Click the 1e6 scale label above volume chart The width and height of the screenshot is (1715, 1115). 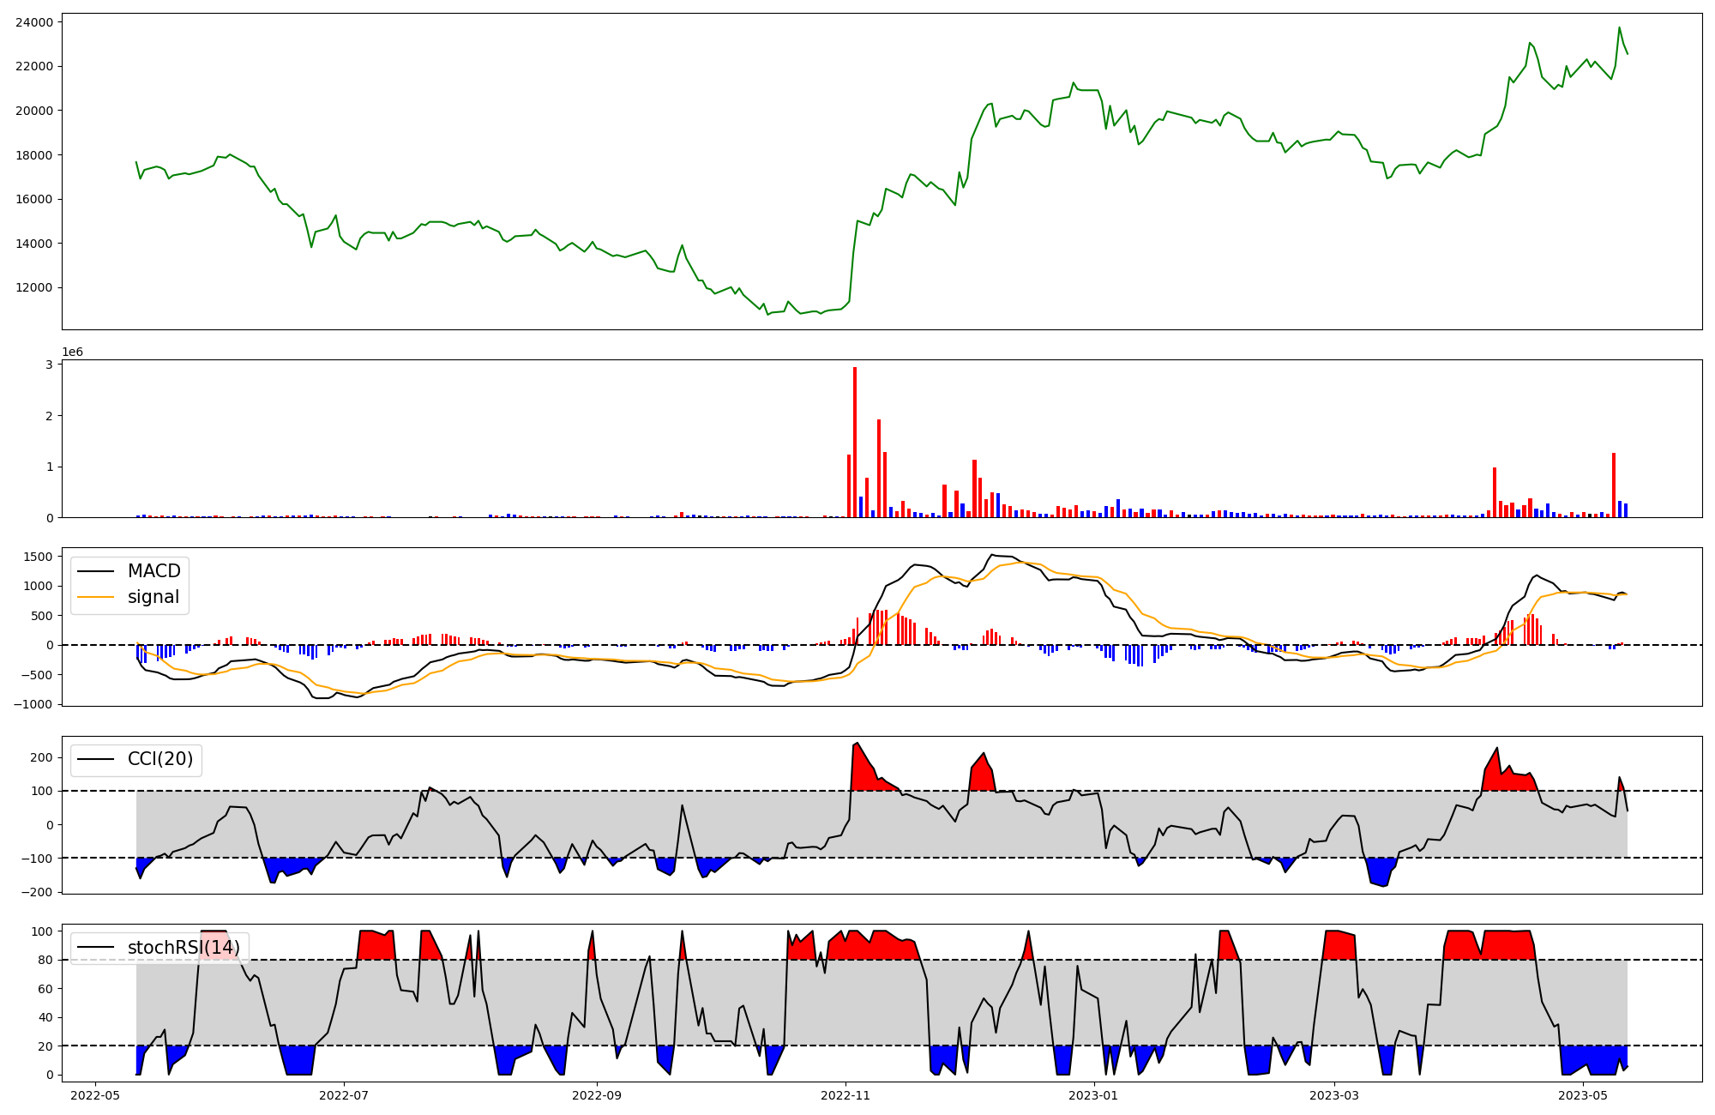[x=72, y=353]
